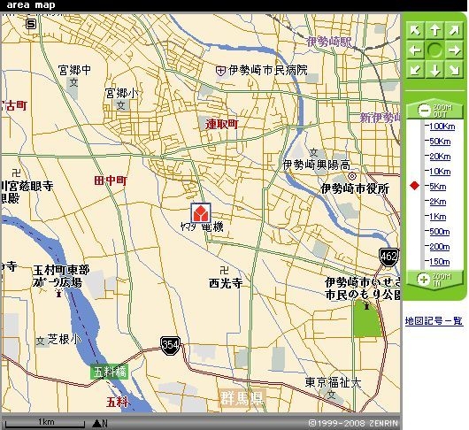469x430 pixels.
Task: Open the 地図記号一覧 map legend link
Action: [x=434, y=321]
